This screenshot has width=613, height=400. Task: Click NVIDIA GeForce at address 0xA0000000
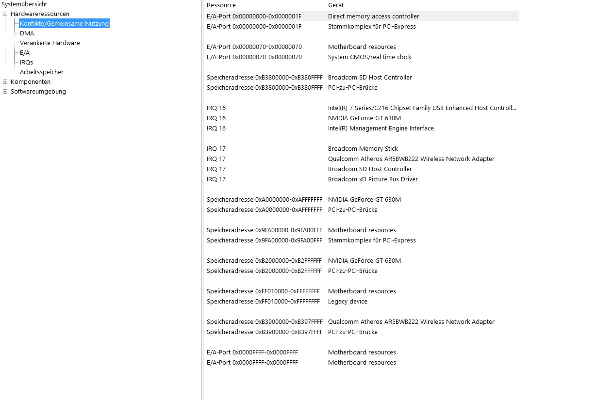(x=362, y=200)
